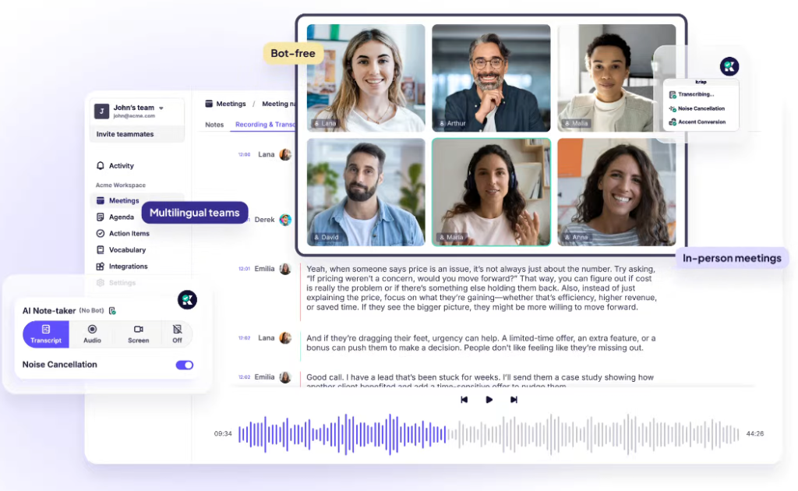Turn the AI note-taker Off
The width and height of the screenshot is (798, 491).
pyautogui.click(x=177, y=334)
